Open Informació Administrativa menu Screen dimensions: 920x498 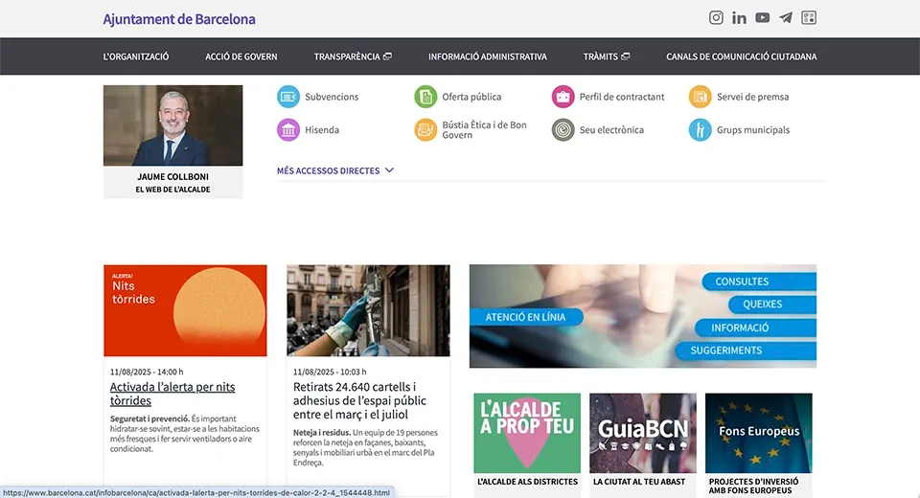pos(488,57)
